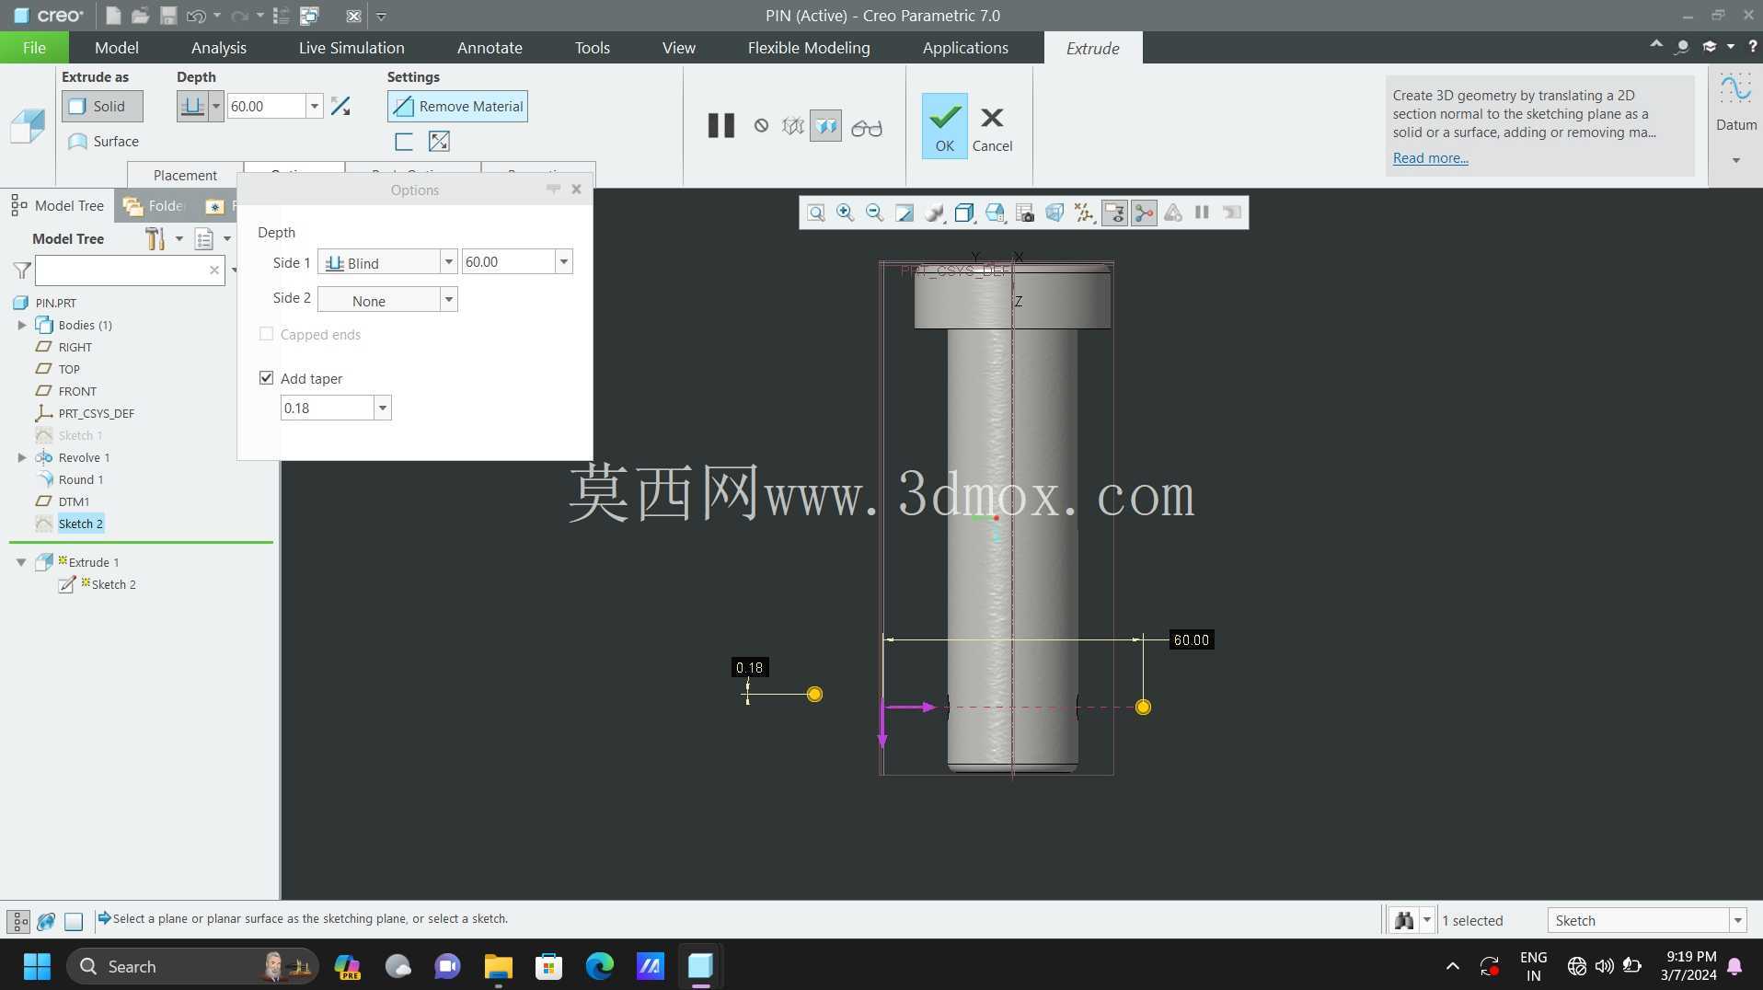The image size is (1763, 990).
Task: Open the ribbon depth type dropdown arrow
Action: (x=216, y=107)
